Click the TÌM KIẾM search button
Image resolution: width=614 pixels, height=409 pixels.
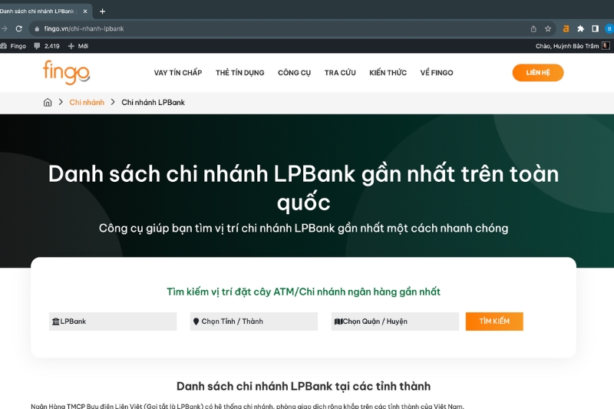coord(494,322)
